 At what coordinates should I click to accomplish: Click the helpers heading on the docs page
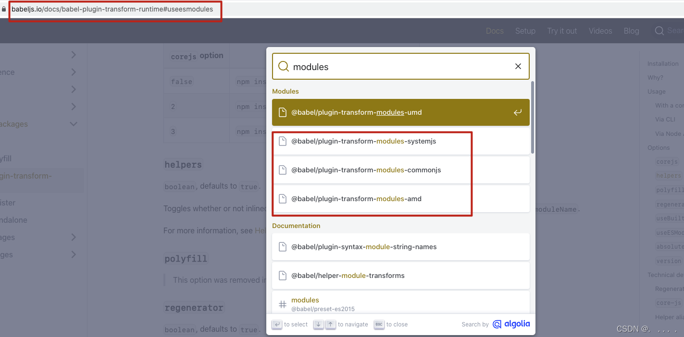[183, 164]
